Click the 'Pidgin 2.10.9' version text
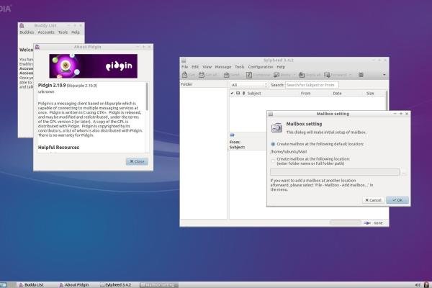 [52, 86]
